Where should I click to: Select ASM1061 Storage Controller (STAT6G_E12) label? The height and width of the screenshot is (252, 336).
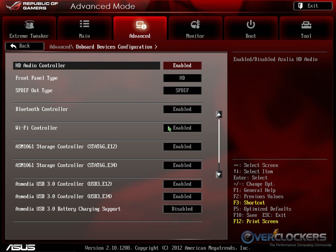click(66, 146)
